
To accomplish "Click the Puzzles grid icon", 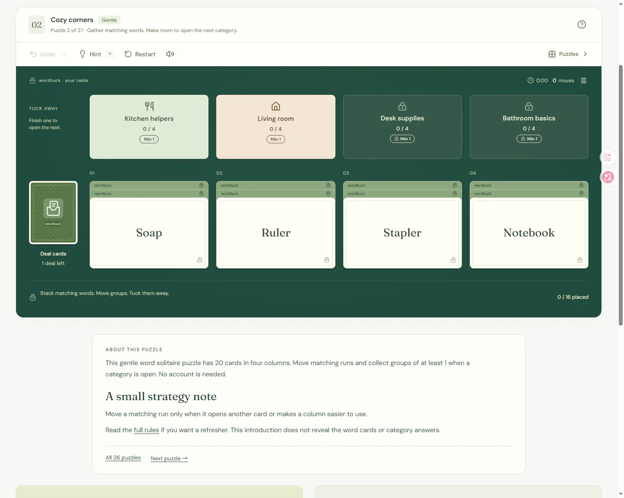I will [x=552, y=54].
